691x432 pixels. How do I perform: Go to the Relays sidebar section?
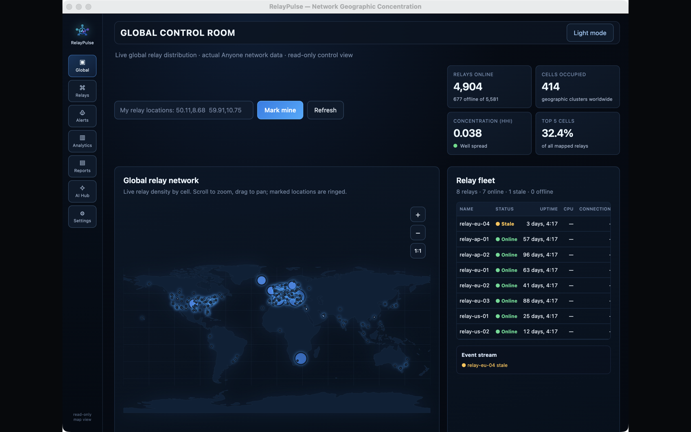(x=82, y=91)
